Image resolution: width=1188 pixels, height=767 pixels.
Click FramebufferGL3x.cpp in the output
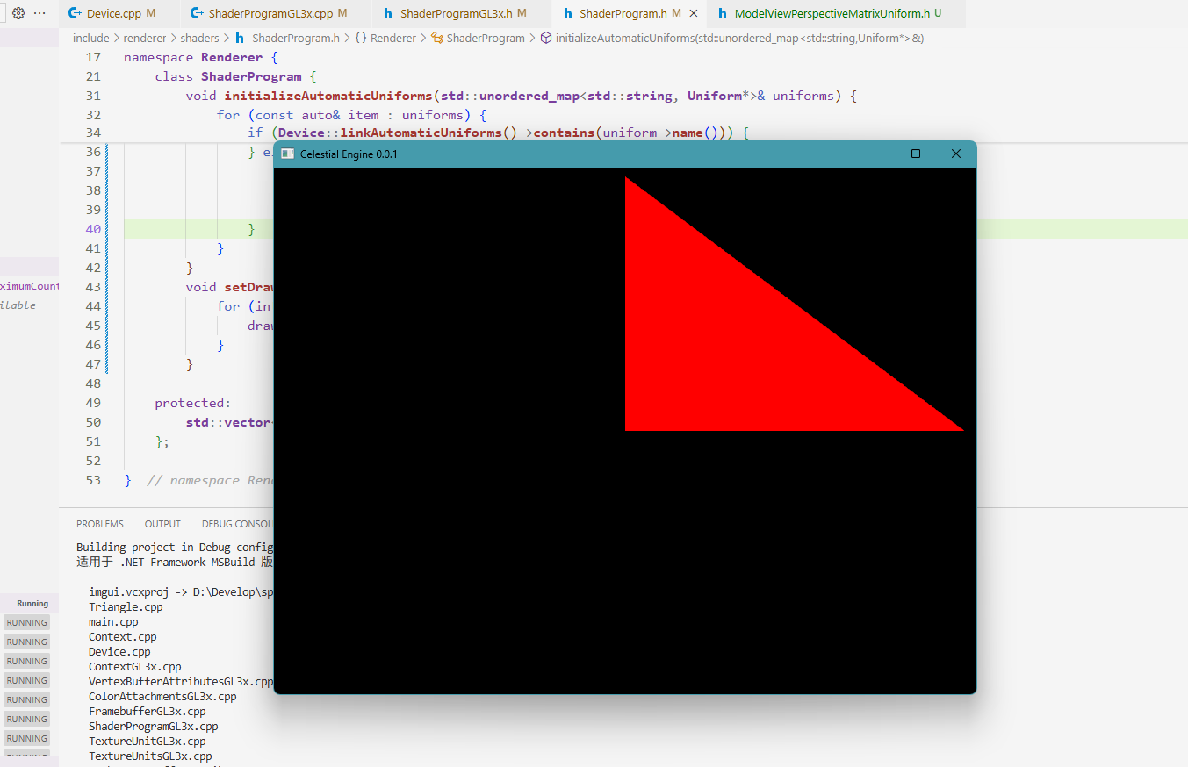coord(148,711)
